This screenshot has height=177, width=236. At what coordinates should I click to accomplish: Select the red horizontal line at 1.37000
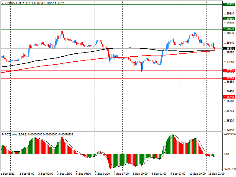click(112, 78)
